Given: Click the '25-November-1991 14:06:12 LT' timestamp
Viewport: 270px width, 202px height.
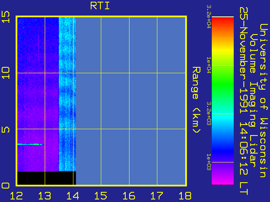Looking at the screenshot, I should [244, 101].
